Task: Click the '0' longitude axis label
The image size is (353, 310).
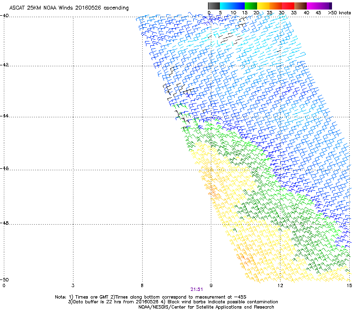Action: click(4, 286)
